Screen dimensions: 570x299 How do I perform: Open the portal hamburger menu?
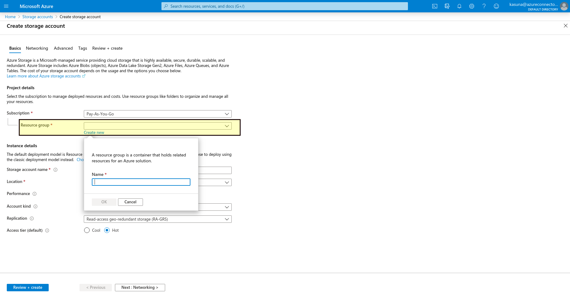[6, 6]
